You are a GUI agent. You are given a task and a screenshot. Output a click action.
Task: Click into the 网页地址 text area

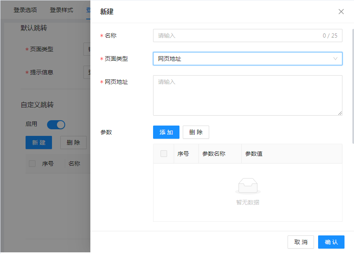248,95
